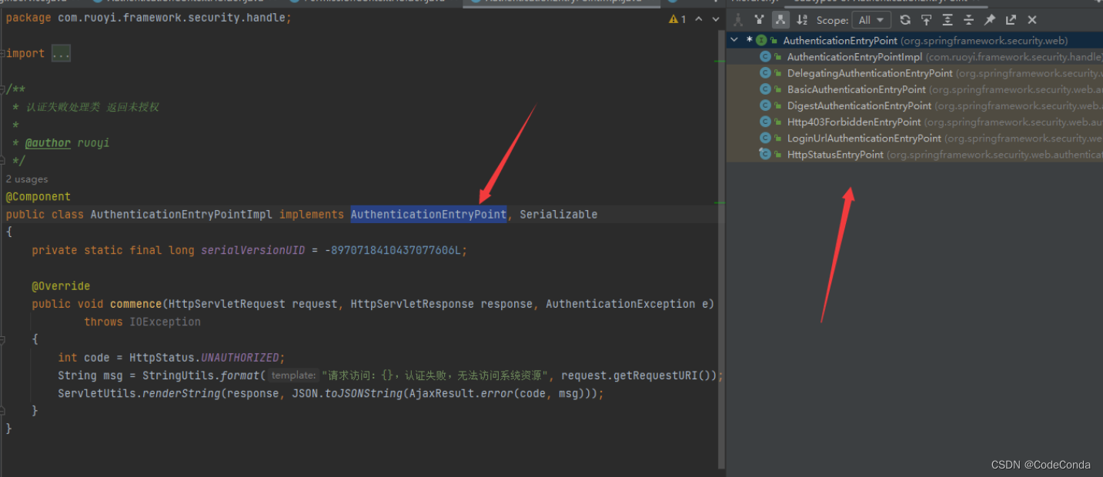Expand the folded import block
The image size is (1103, 477).
(2, 53)
